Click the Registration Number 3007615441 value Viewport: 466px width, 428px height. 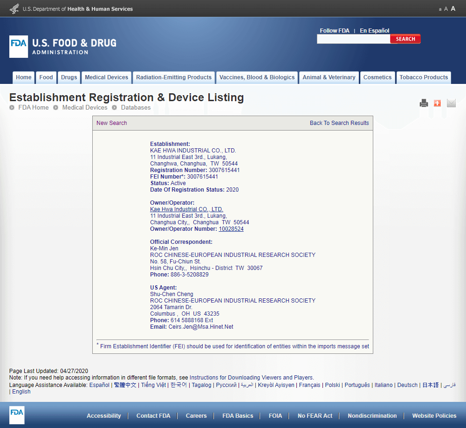(224, 170)
